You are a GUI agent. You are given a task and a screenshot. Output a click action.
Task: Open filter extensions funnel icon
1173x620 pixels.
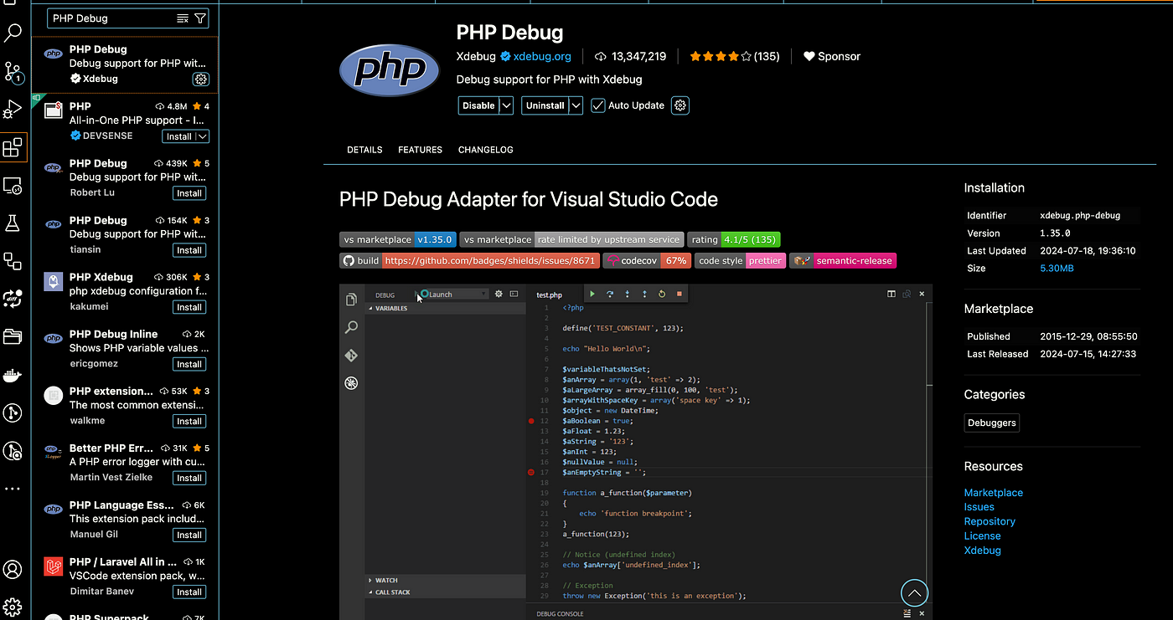pyautogui.click(x=200, y=18)
